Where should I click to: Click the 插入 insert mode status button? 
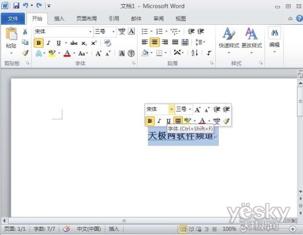click(x=114, y=229)
